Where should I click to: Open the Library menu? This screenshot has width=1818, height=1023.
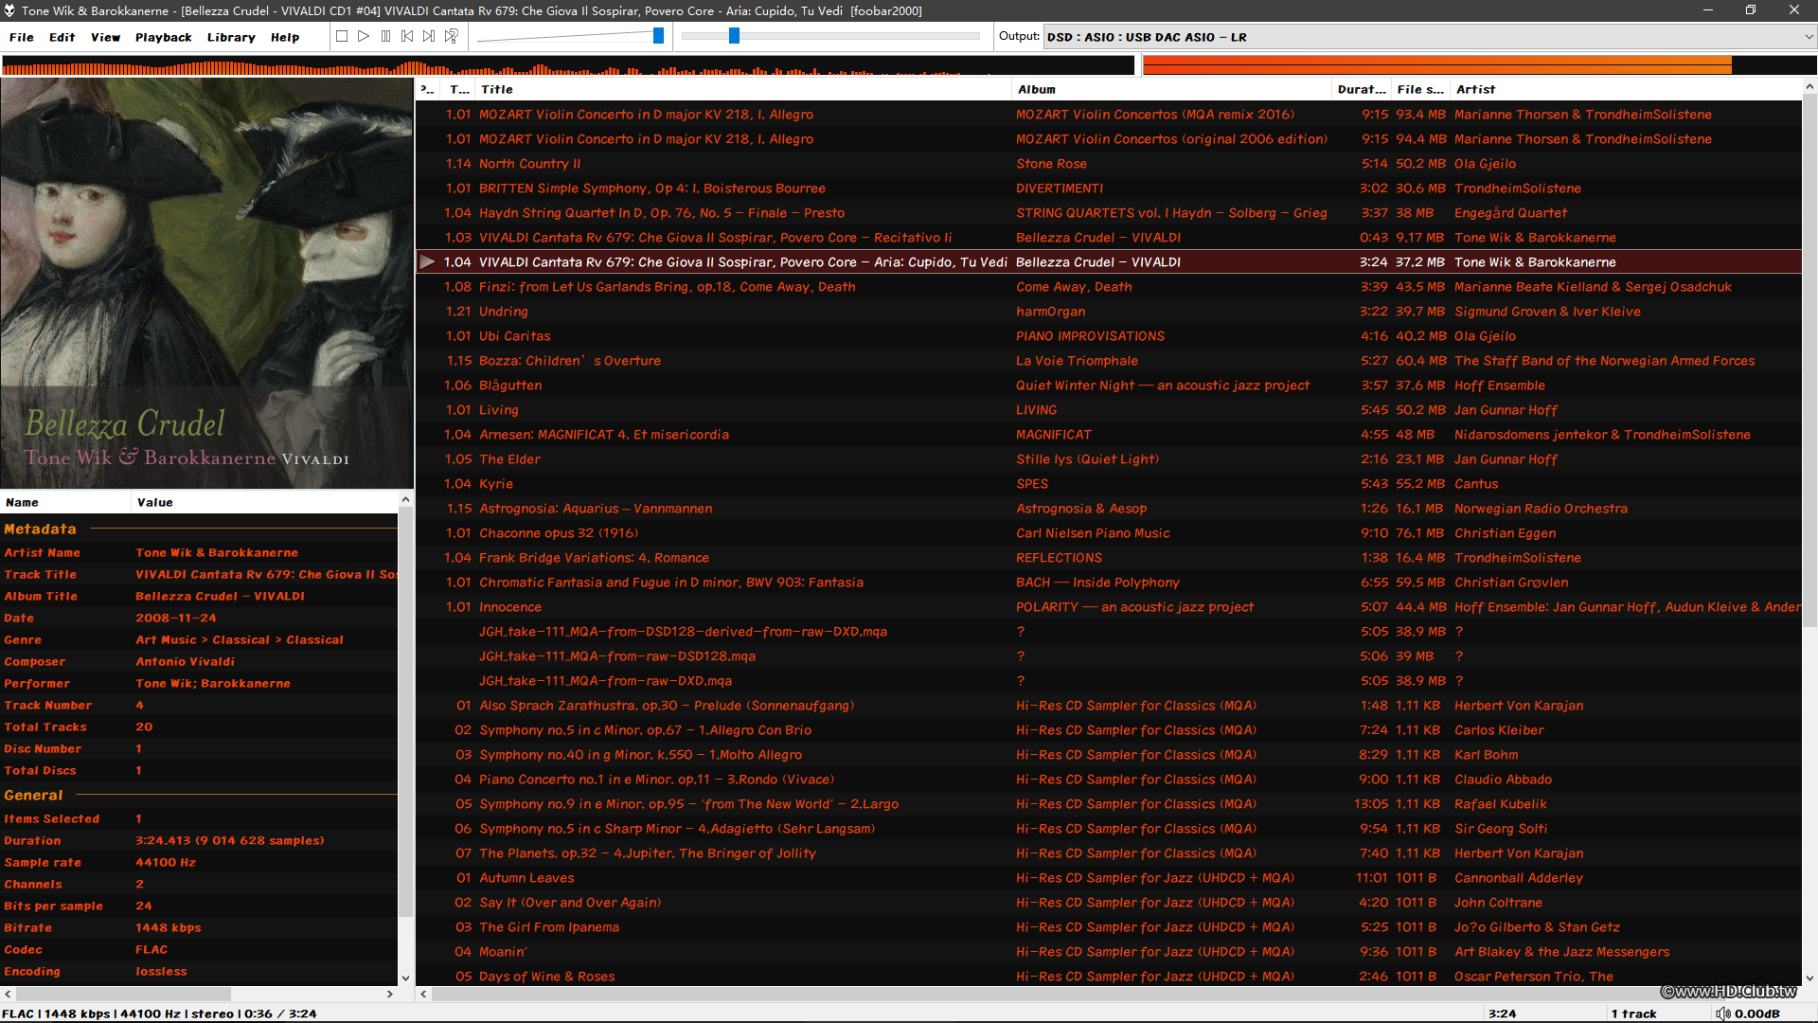[231, 37]
